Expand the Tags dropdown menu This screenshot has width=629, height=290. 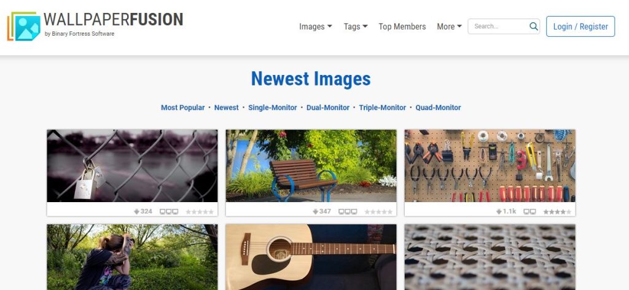tap(356, 26)
